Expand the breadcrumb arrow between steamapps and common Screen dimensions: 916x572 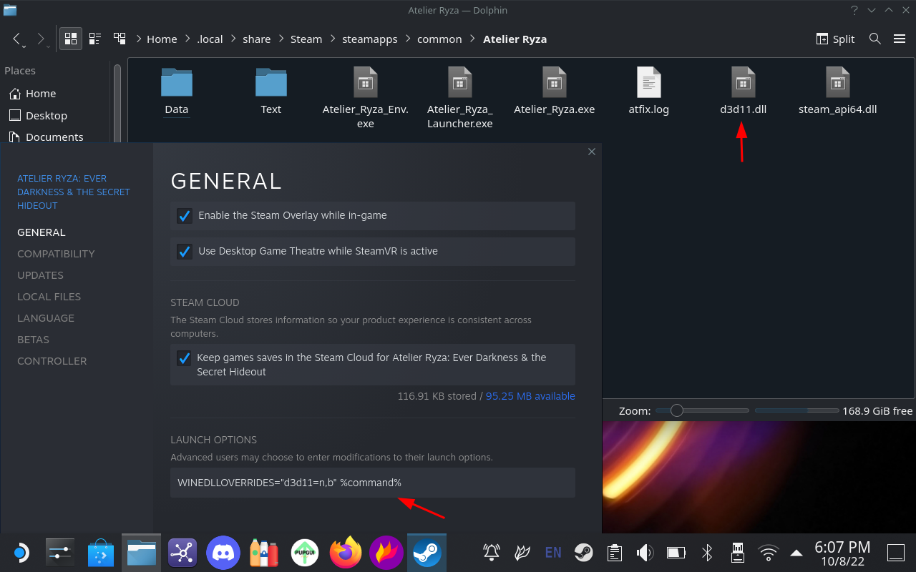point(408,39)
